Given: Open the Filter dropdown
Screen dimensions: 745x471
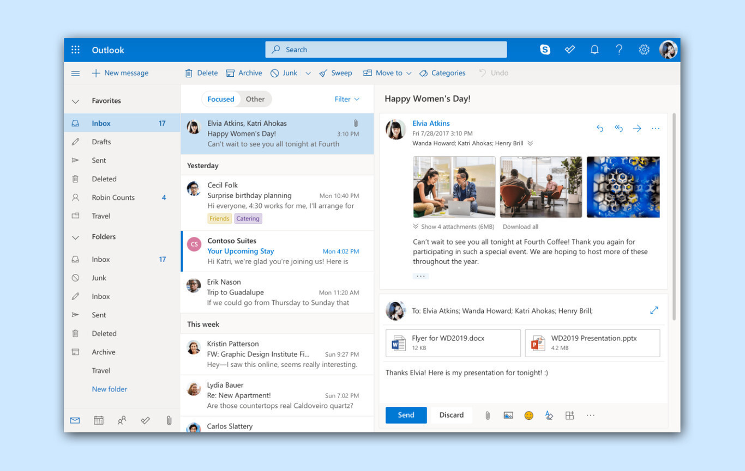Looking at the screenshot, I should (x=347, y=99).
